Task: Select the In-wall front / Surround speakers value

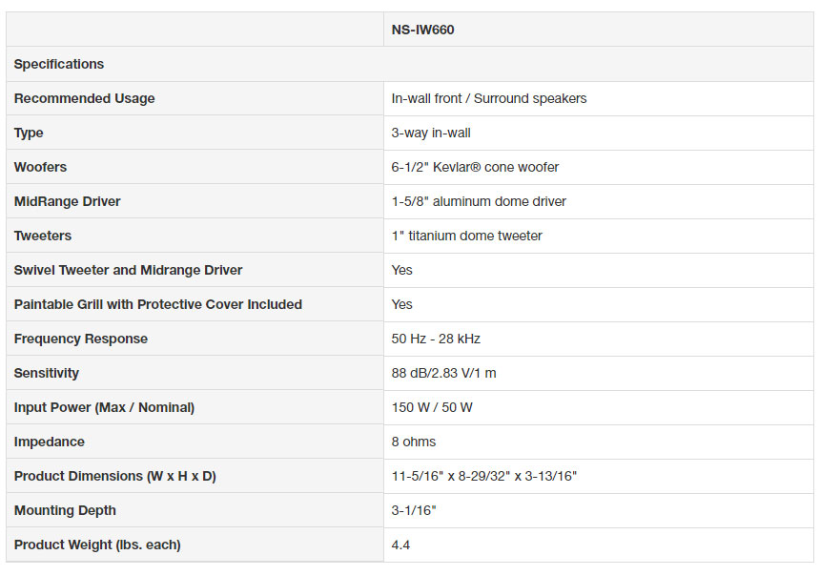Action: point(489,98)
